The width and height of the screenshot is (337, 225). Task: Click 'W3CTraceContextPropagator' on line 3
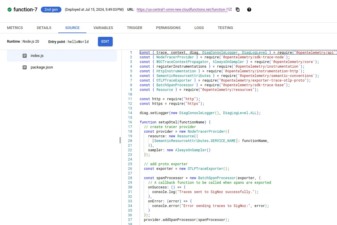182,62
